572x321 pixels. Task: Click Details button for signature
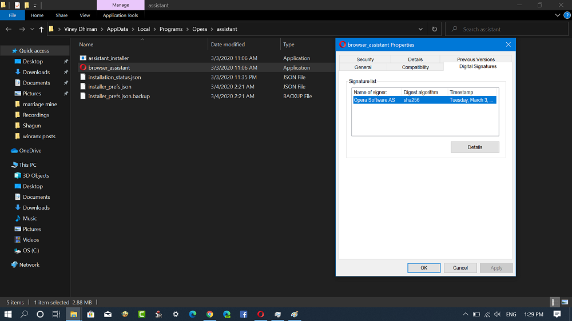[475, 147]
